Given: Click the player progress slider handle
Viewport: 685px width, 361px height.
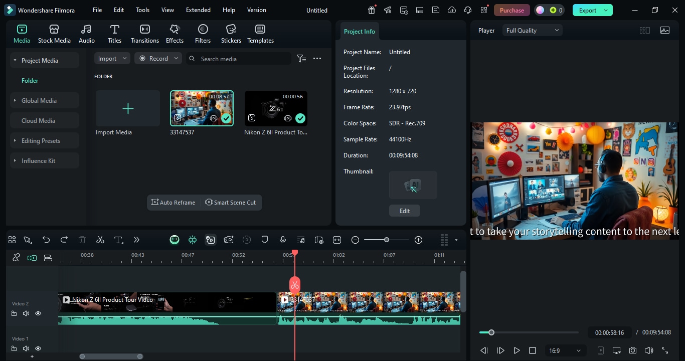Looking at the screenshot, I should pos(491,332).
